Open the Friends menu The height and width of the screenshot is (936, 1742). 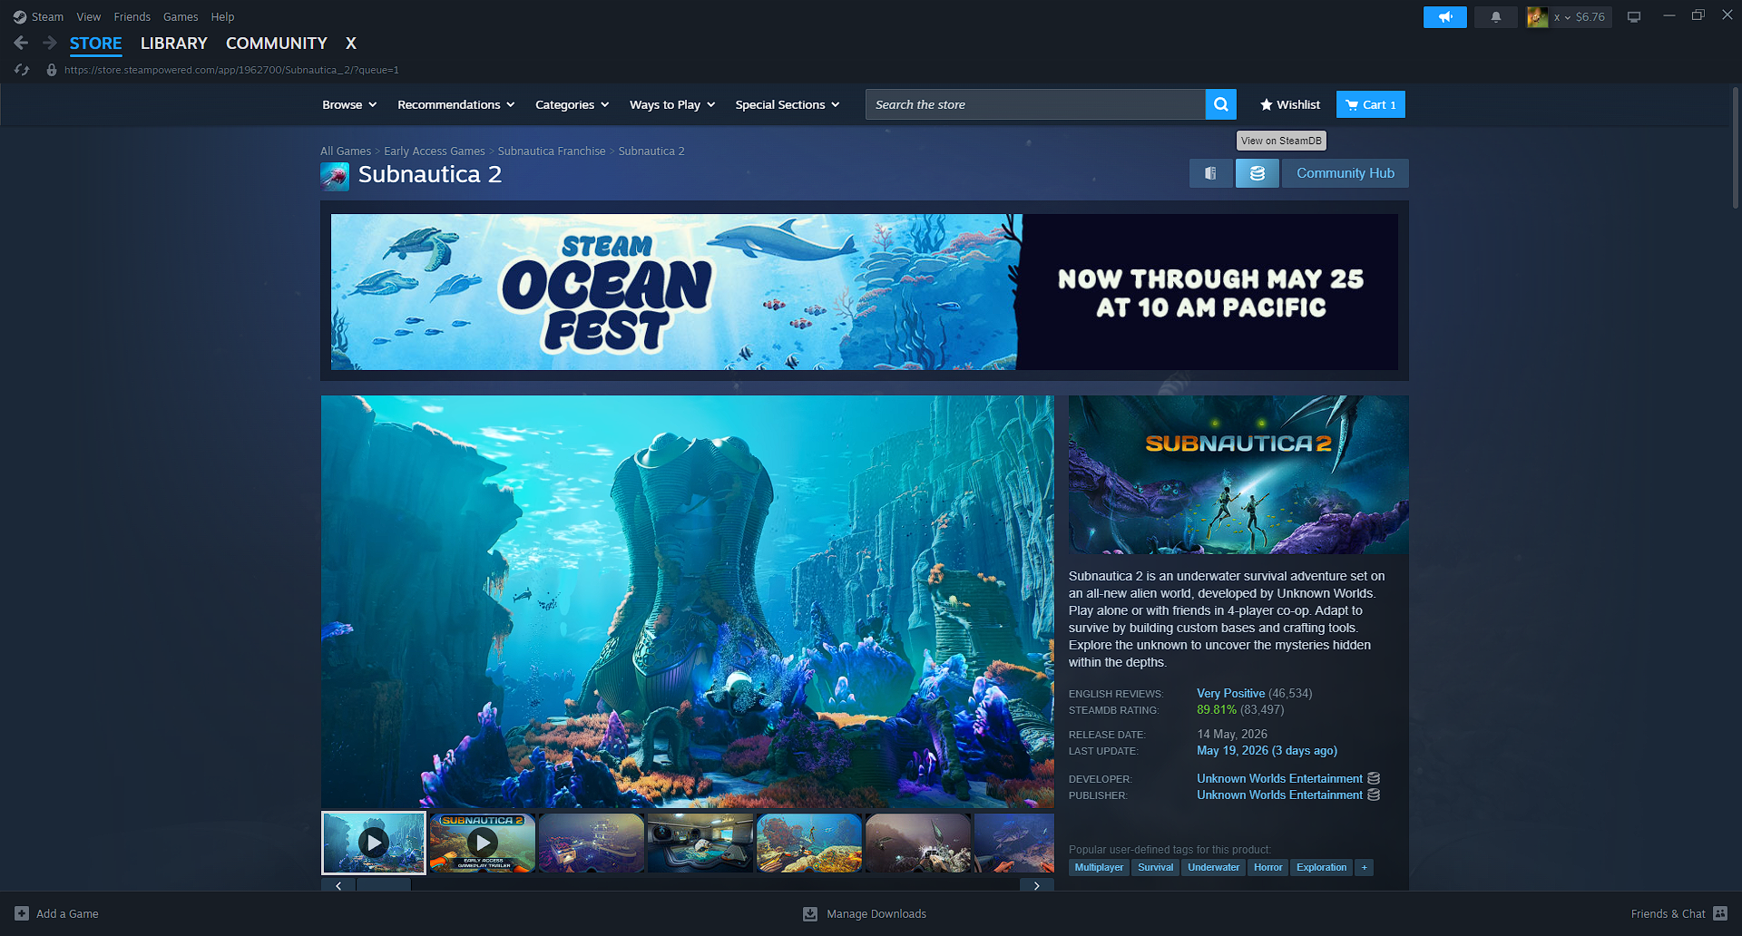[132, 17]
